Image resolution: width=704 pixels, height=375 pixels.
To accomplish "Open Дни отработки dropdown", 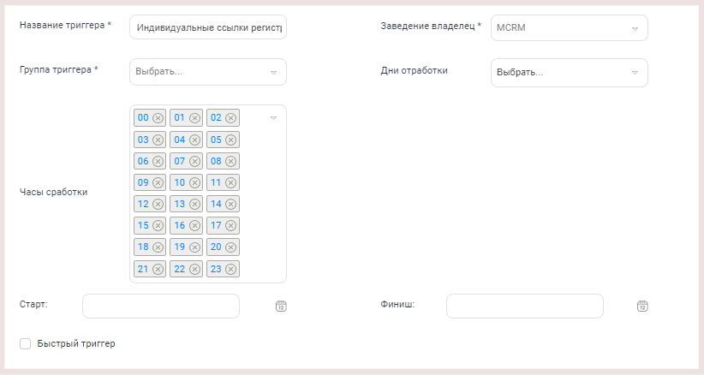I will (x=570, y=73).
